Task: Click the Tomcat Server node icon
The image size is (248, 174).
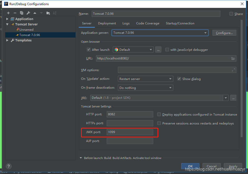Action: pos(12,24)
